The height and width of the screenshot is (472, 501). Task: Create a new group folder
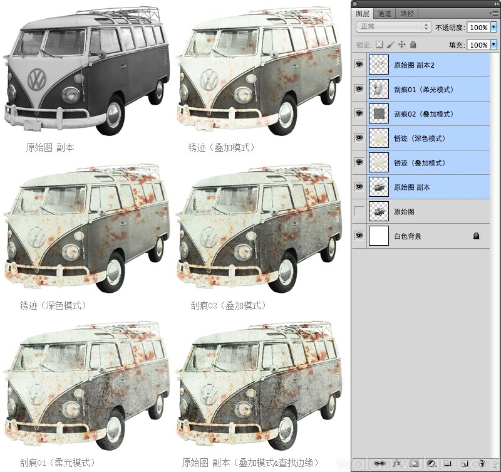tap(447, 463)
